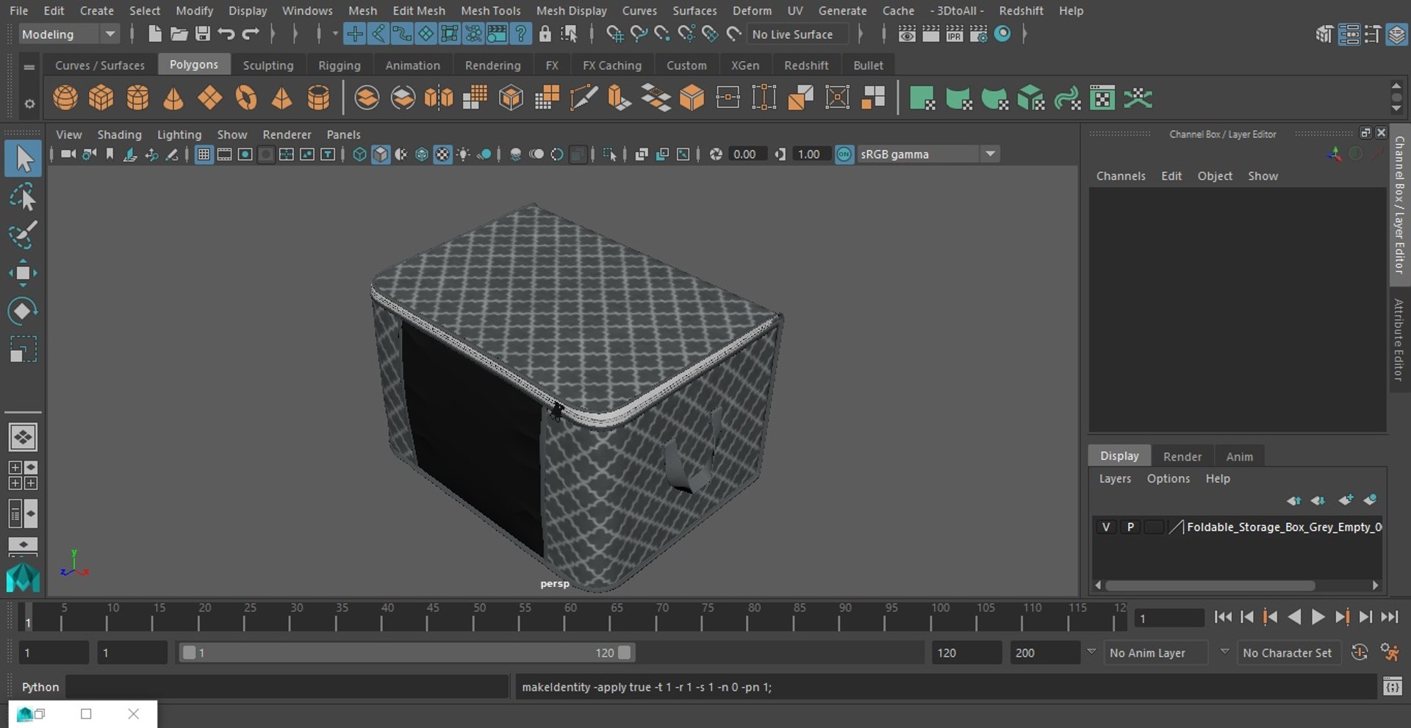This screenshot has width=1411, height=728.
Task: Click the Bevel shelf icon
Action: coord(692,98)
